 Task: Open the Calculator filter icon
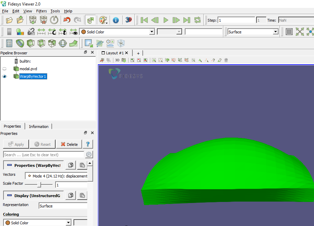coord(9,43)
